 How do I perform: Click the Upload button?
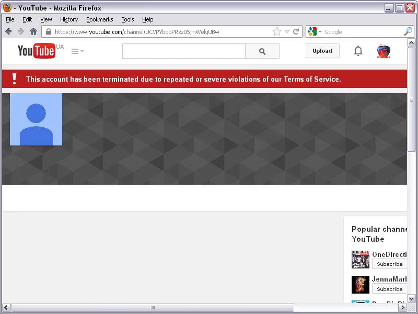(322, 51)
